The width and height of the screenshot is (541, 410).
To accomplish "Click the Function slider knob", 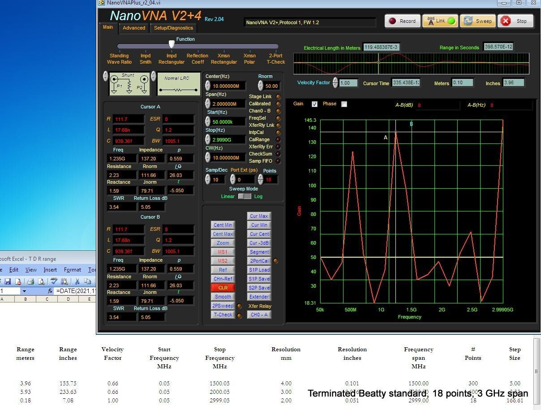I will pos(172,44).
